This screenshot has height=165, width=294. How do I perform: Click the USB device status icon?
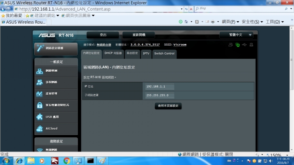click(244, 45)
